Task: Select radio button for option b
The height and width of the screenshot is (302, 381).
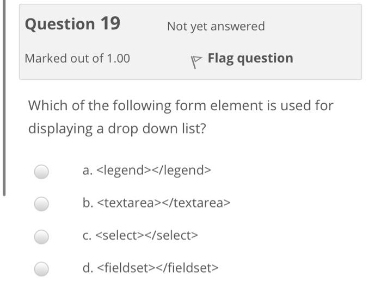Action: point(42,204)
